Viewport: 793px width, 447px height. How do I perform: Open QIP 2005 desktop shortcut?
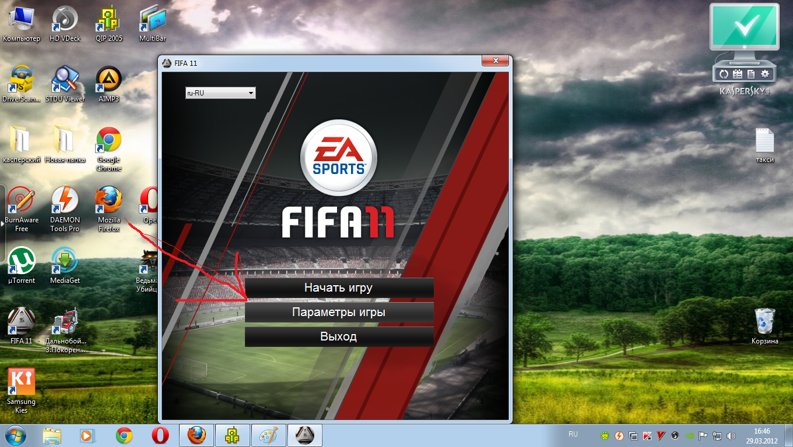(109, 24)
